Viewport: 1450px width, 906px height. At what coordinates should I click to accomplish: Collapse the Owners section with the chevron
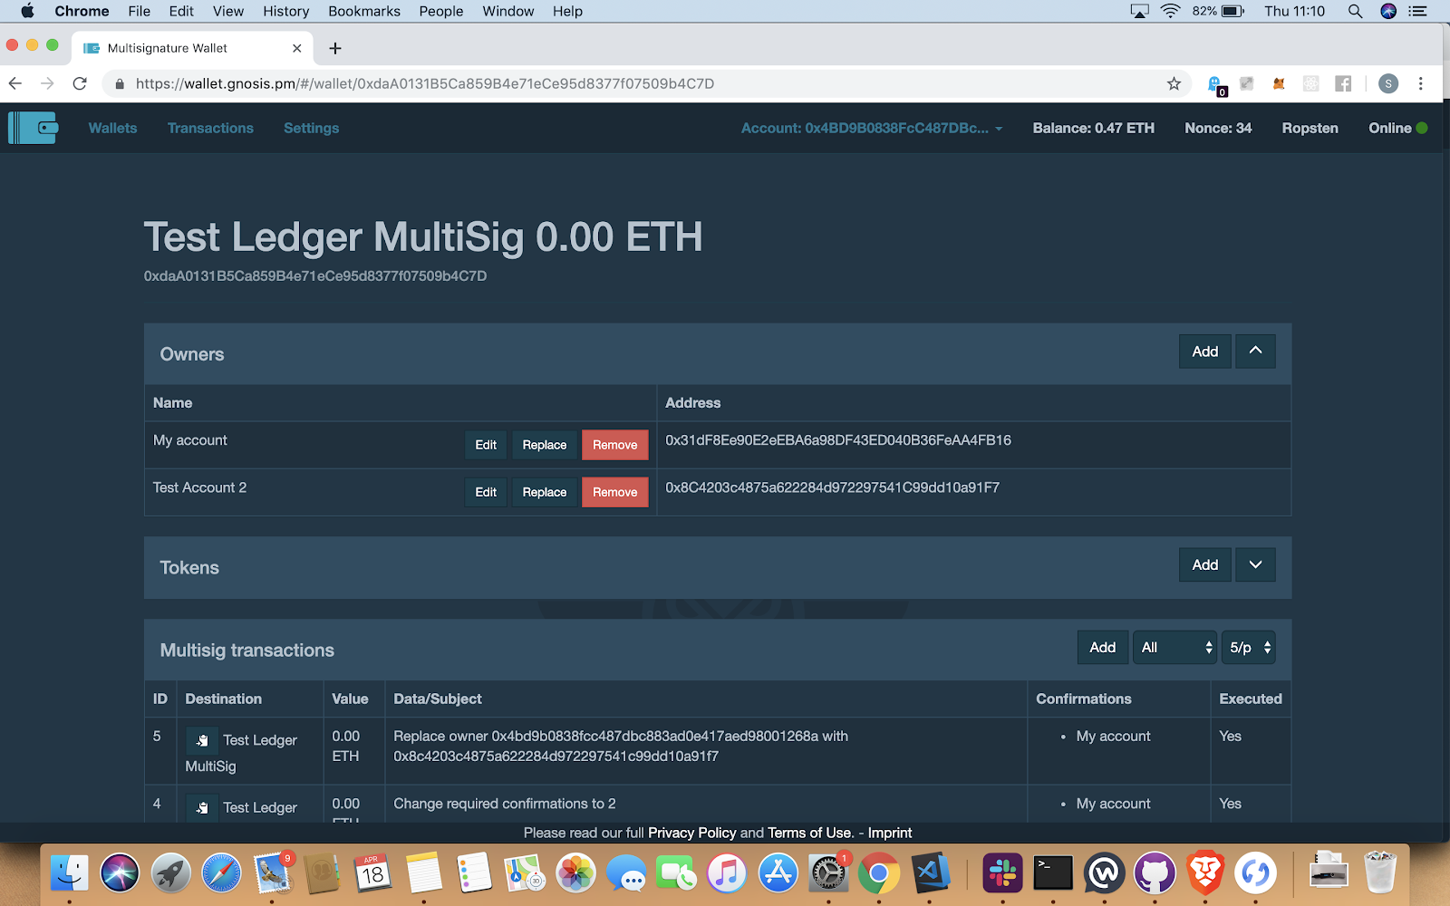1255,352
